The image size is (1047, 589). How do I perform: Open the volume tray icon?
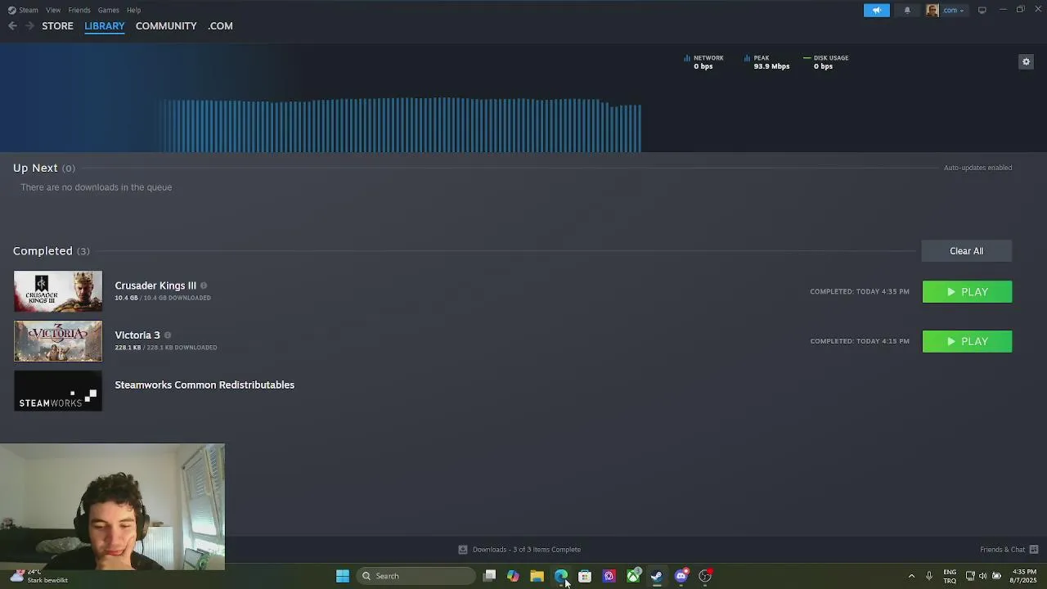pyautogui.click(x=983, y=576)
